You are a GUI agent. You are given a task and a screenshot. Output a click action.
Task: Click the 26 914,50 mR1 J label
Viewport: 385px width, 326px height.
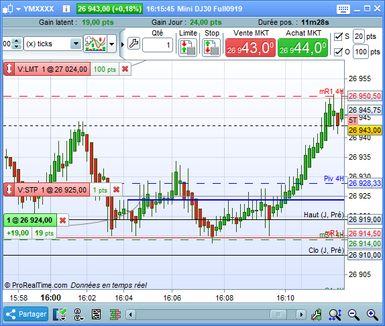pyautogui.click(x=365, y=233)
